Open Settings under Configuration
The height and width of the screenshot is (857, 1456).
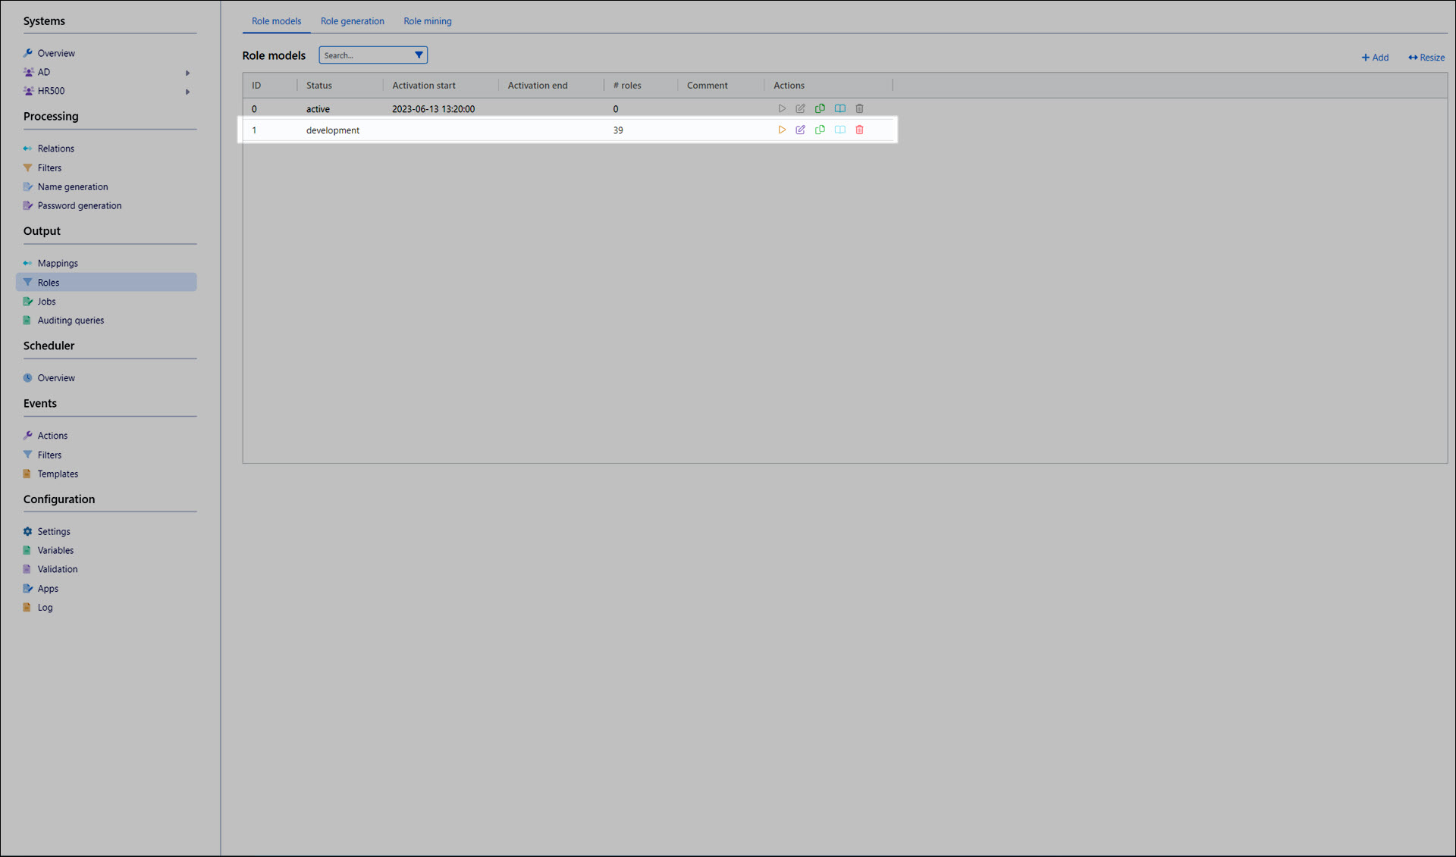54,532
